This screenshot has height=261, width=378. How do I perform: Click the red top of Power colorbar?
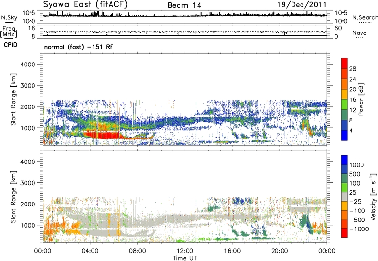pyautogui.click(x=344, y=63)
